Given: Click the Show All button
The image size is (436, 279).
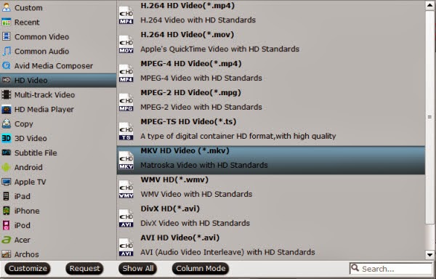Looking at the screenshot, I should click(x=138, y=268).
